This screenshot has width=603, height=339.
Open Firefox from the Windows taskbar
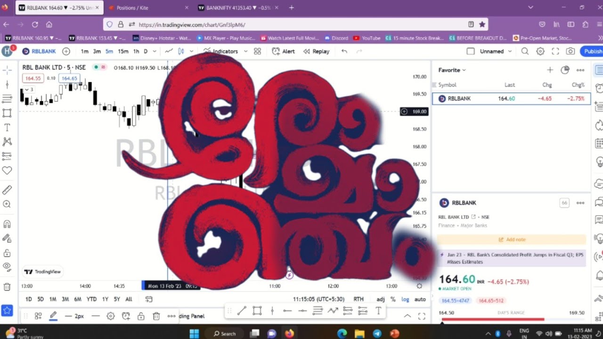pos(289,333)
